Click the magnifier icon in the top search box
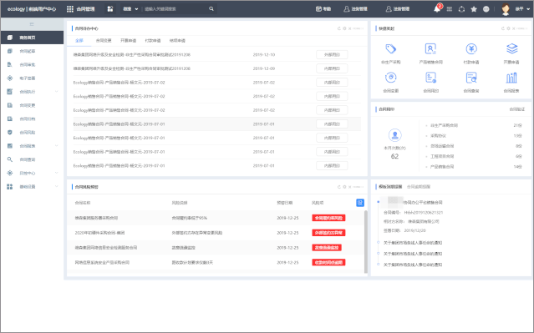The image size is (534, 333). [211, 9]
